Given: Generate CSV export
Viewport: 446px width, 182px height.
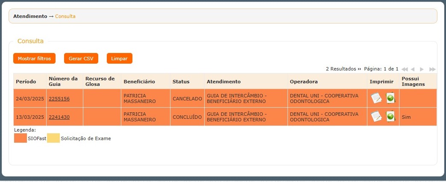Looking at the screenshot, I should point(81,58).
